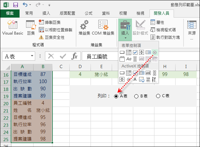Click the disabled 設計模式 design mode icon
Viewport: 200px width, 147px height.
click(x=140, y=24)
